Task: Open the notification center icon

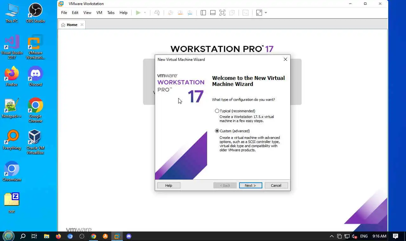Action: 396,236
